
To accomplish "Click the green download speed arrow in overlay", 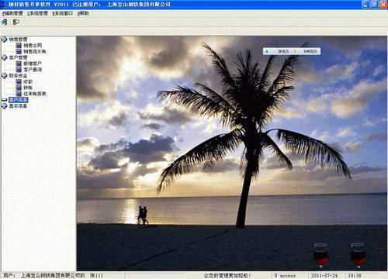I will tap(267, 51).
